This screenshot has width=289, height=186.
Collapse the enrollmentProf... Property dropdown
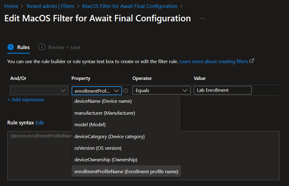point(97,91)
